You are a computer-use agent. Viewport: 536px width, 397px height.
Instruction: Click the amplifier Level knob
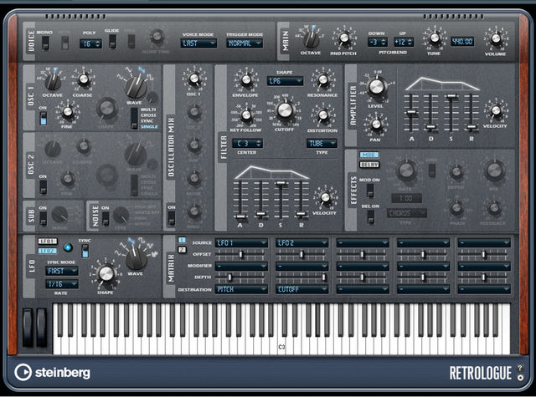376,87
